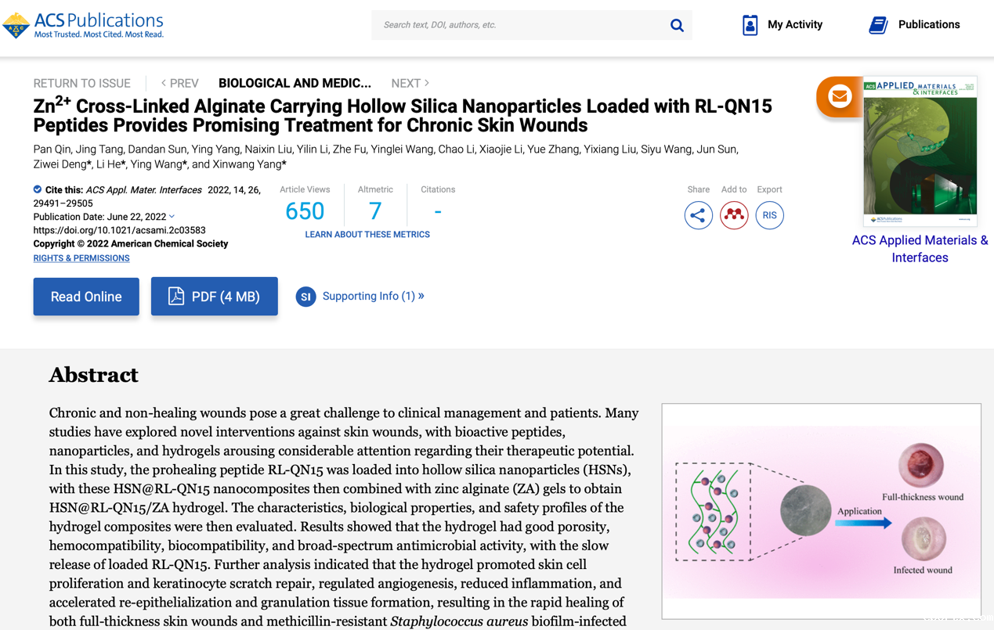Expand Supporting Info (1) link
The image size is (994, 630).
coord(373,296)
